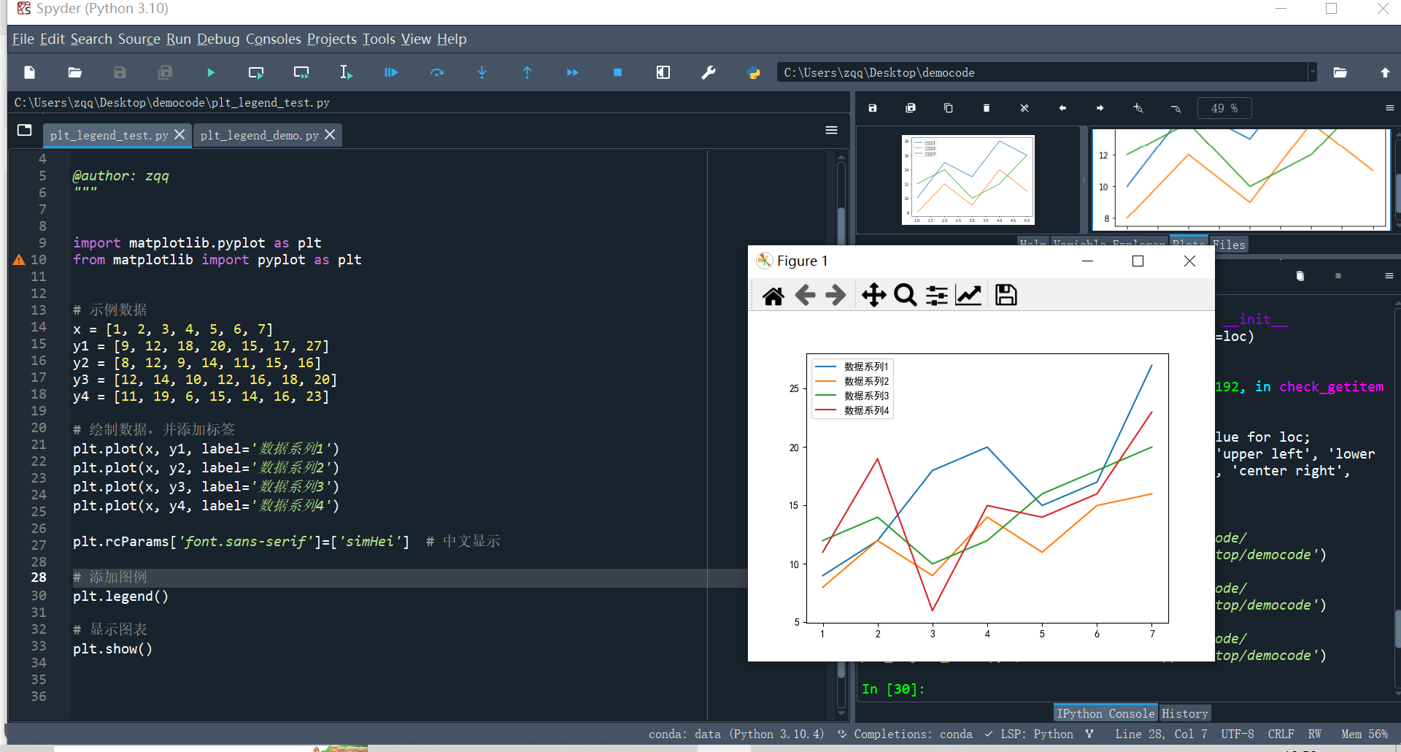Open Debug menu
The height and width of the screenshot is (752, 1401).
pos(218,39)
